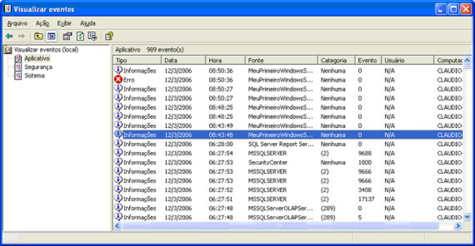Click the Export list toolbar icon
Screen dimensions: 475x246
[x=92, y=36]
